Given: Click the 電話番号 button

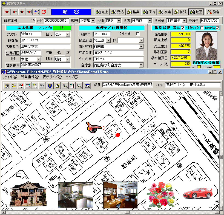Looking at the screenshot, I should pos(13,65).
